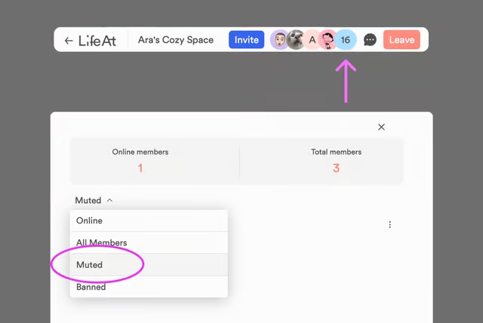Click the Ara's Cozy Space title
483x323 pixels.
(x=175, y=40)
